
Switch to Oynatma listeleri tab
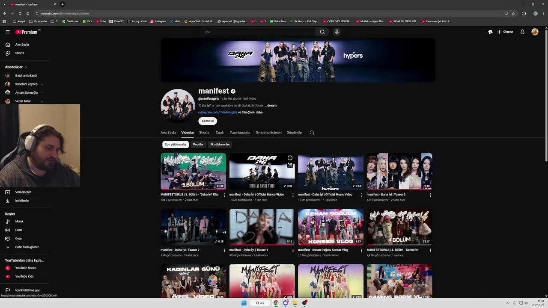268,133
